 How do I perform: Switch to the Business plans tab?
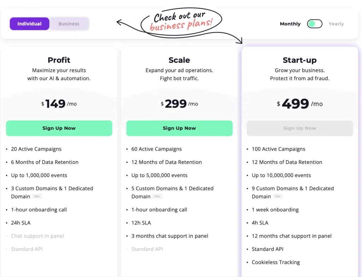pos(69,24)
